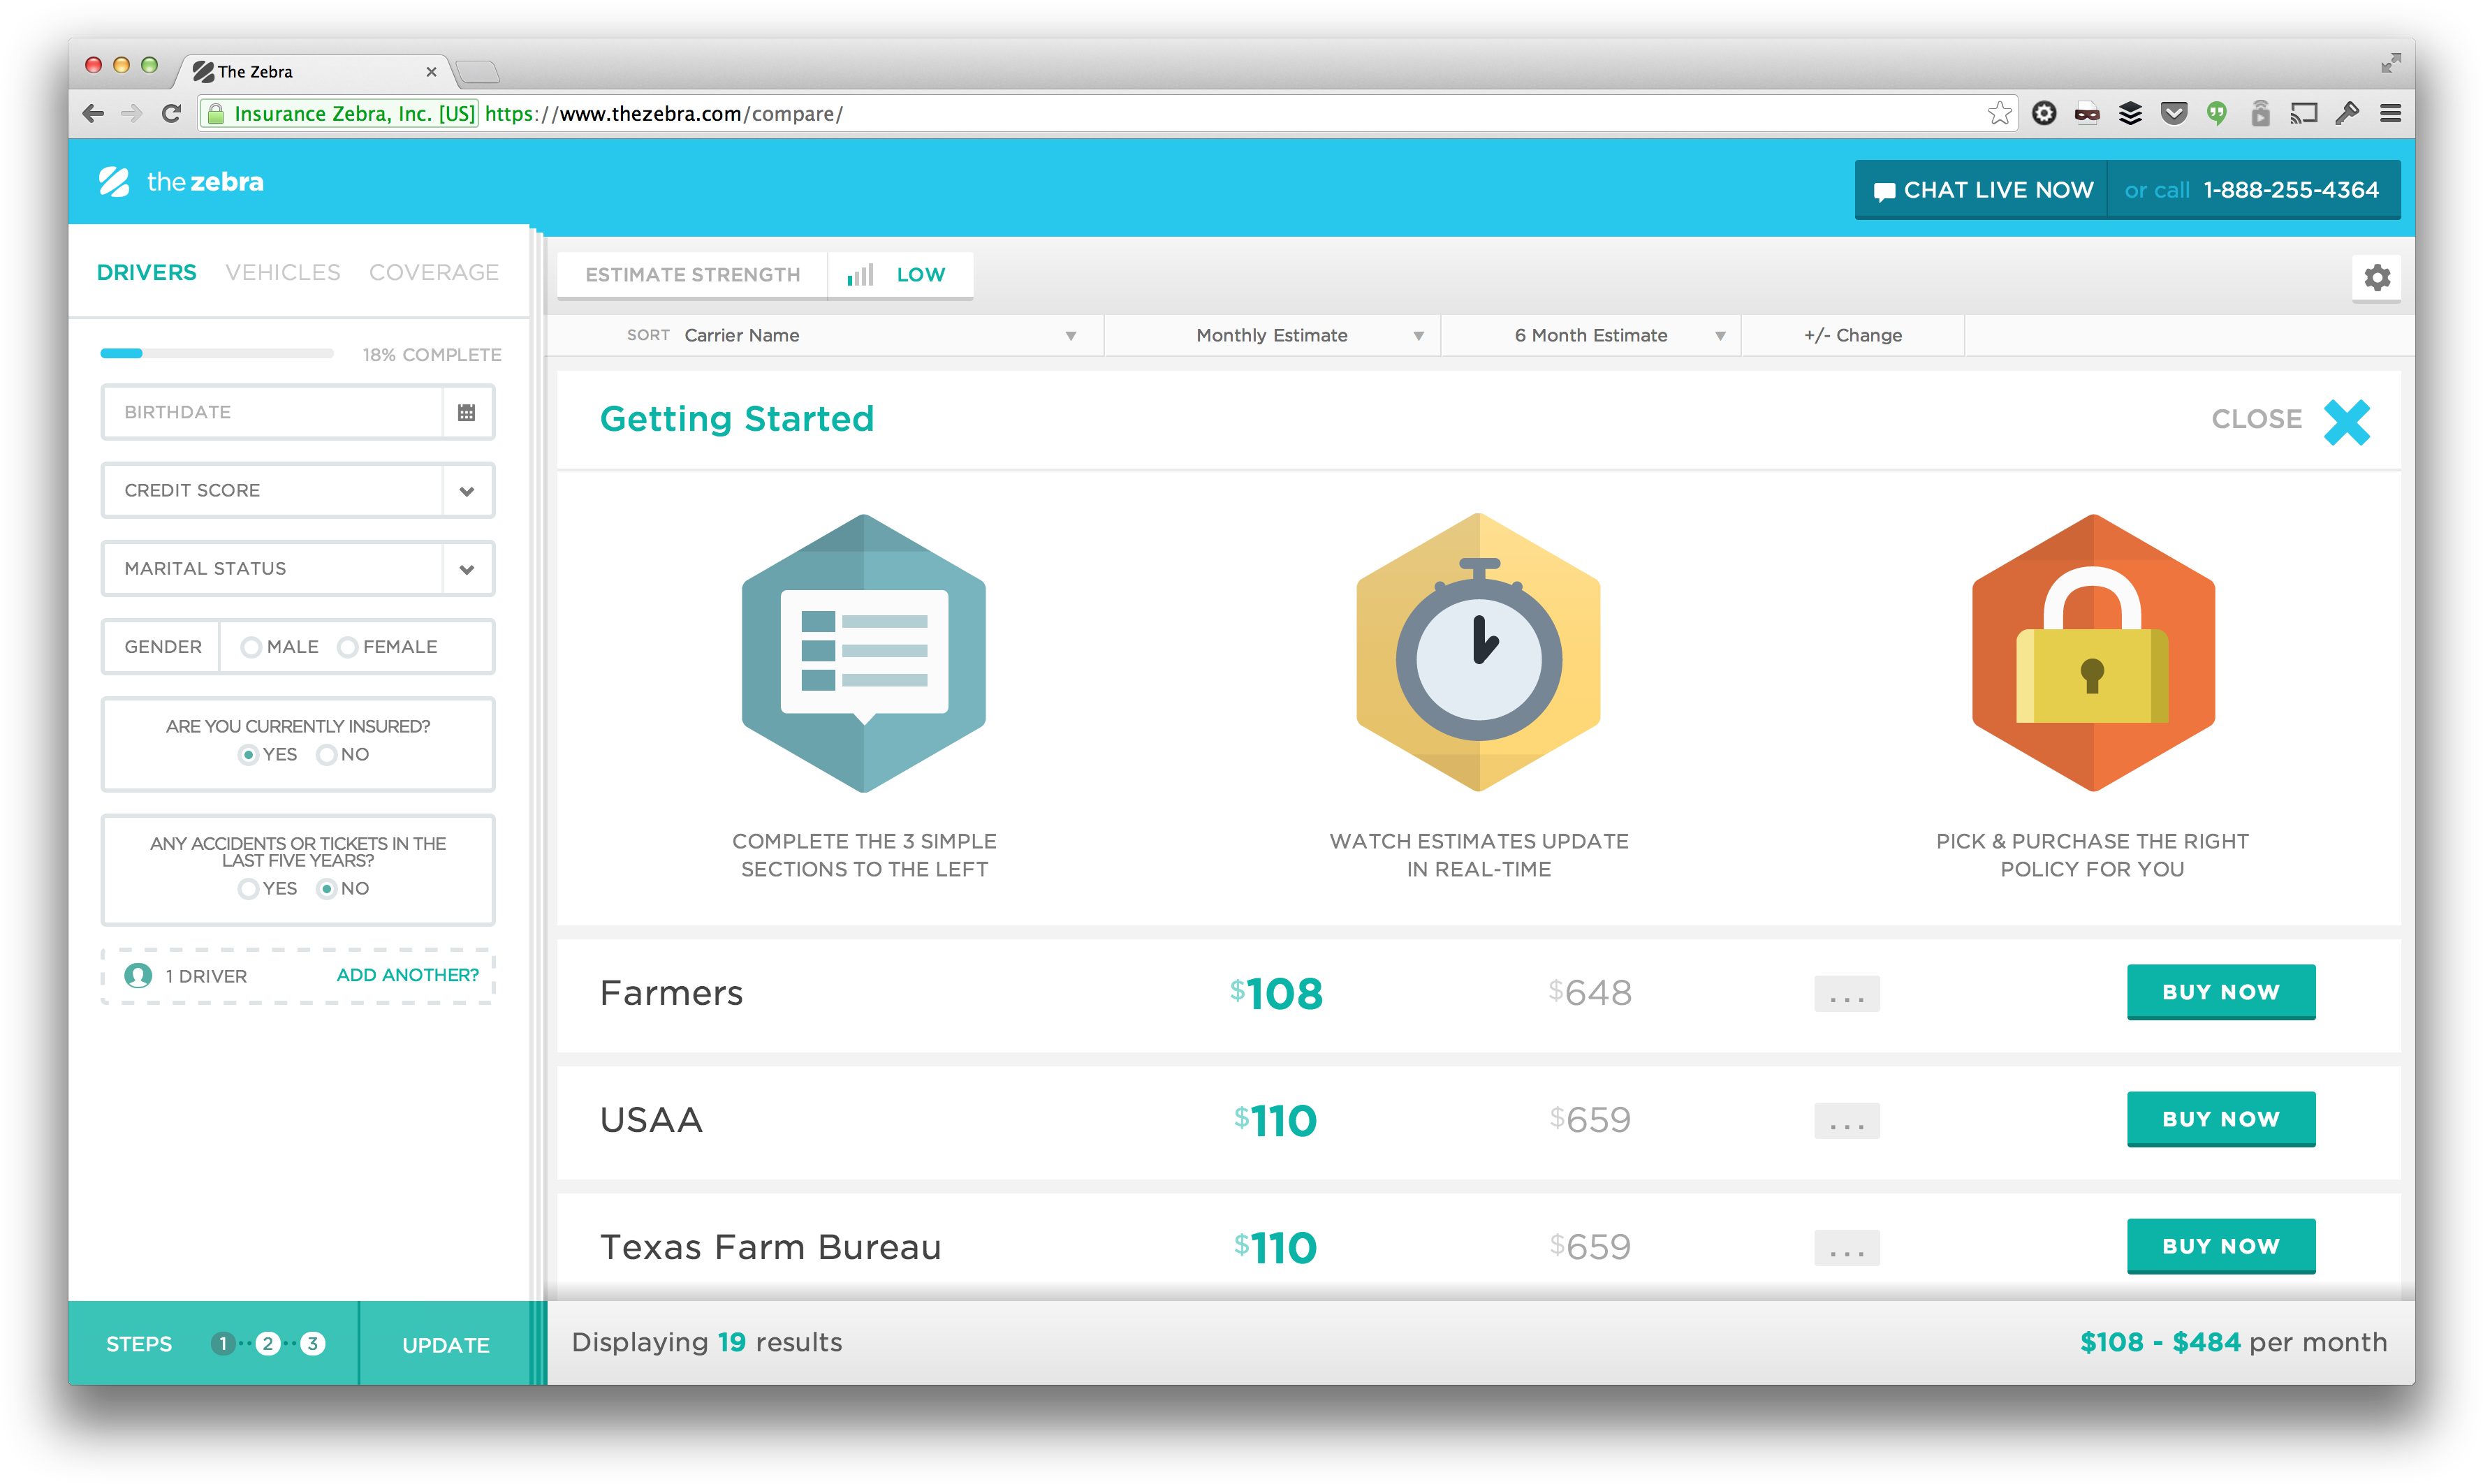
Task: Click the Pocket extension icon
Action: click(x=2173, y=114)
